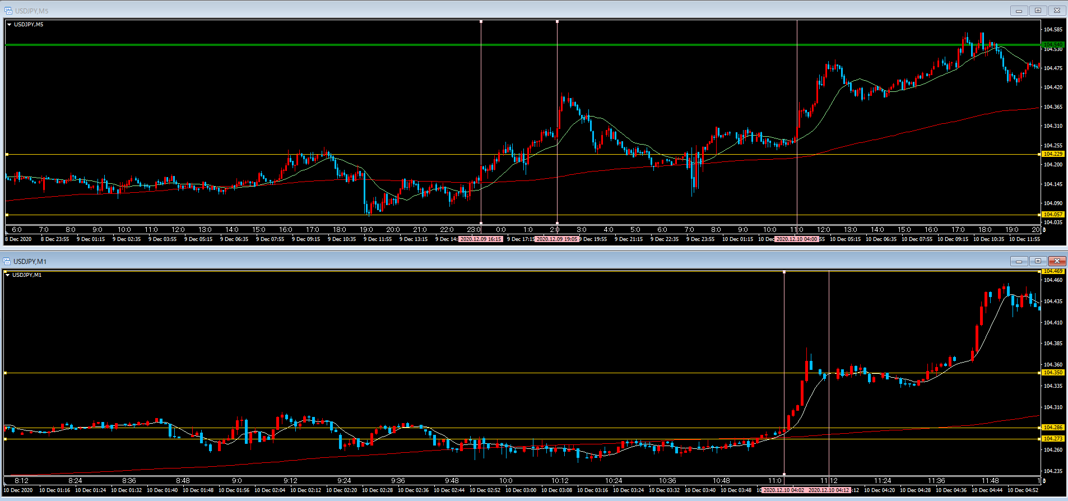
Task: Minimize the USDJPY,M5 chart window
Action: tap(1019, 11)
